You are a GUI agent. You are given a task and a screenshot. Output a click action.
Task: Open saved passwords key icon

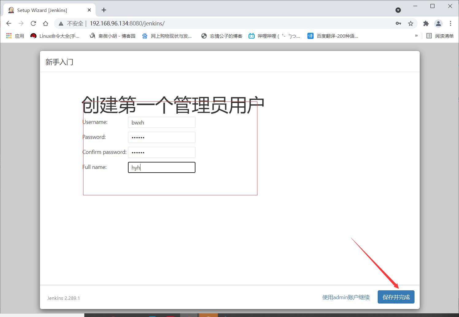(398, 23)
